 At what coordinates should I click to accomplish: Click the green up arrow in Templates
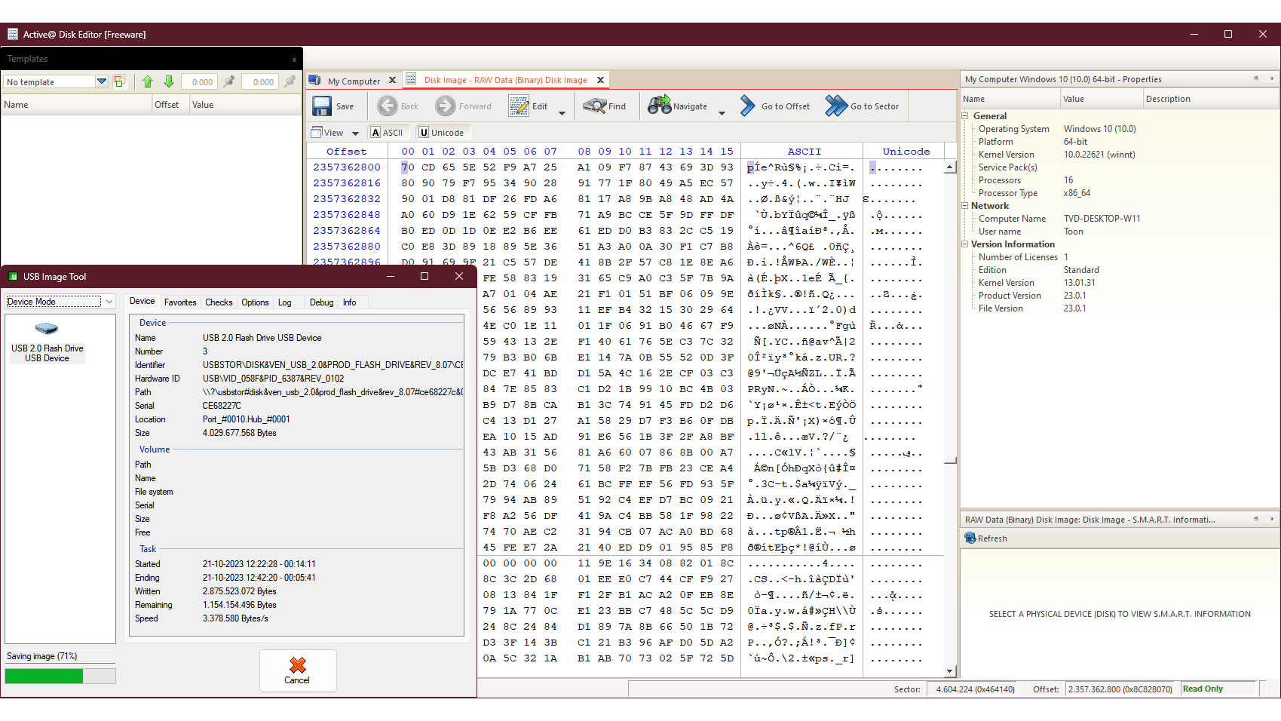click(148, 81)
